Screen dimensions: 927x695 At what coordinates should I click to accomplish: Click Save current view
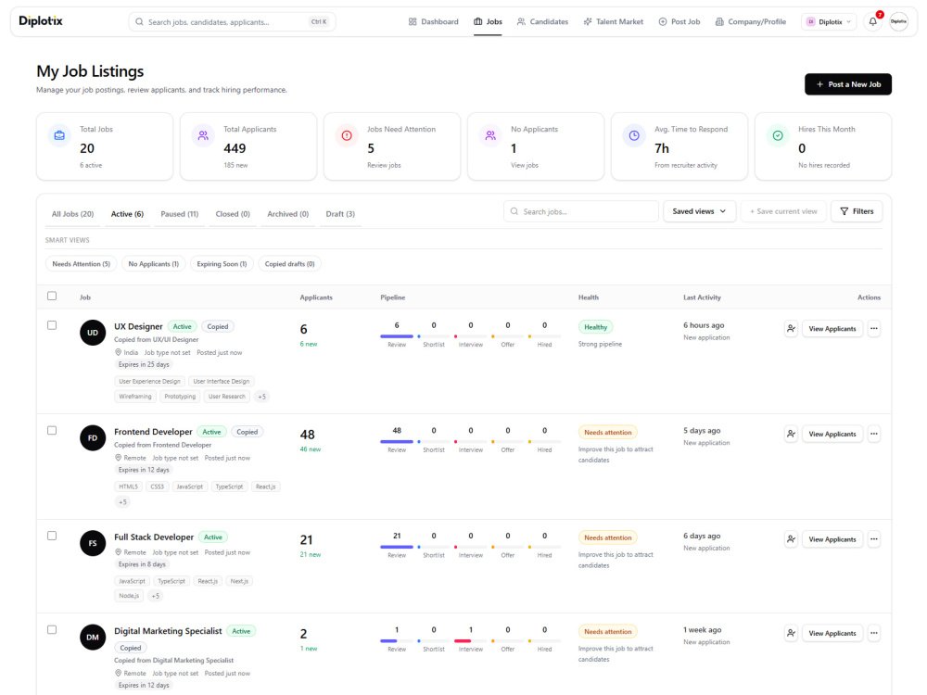pyautogui.click(x=783, y=211)
